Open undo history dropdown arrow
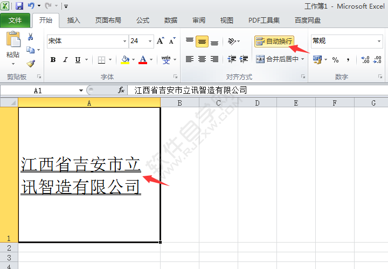 (x=39, y=6)
